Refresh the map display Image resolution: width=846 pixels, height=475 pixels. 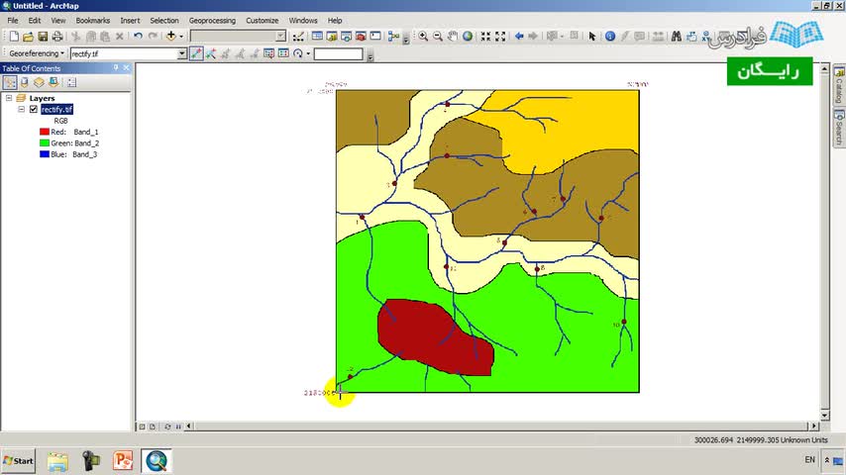tap(167, 427)
